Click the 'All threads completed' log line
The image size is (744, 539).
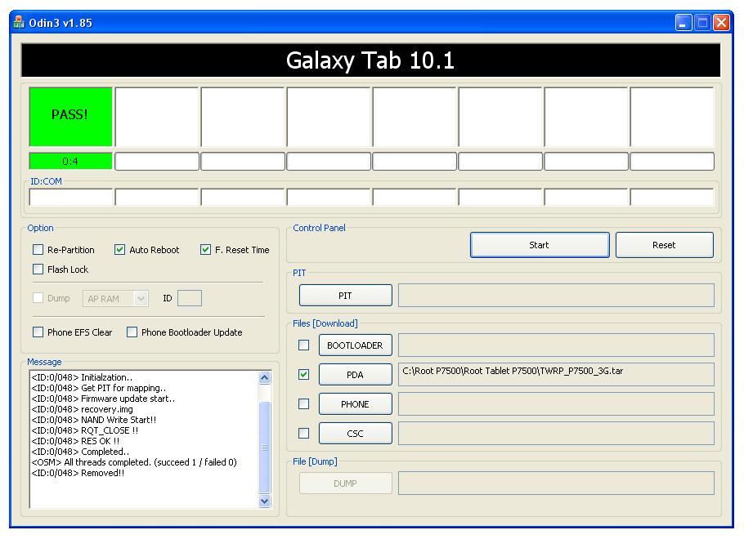coord(134,462)
